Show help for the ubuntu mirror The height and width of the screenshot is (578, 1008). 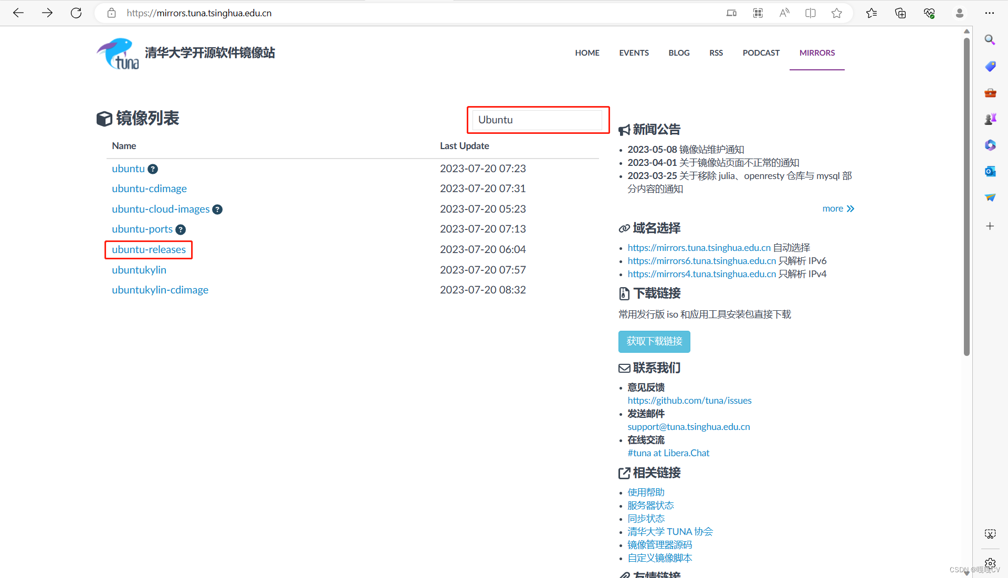pyautogui.click(x=153, y=169)
